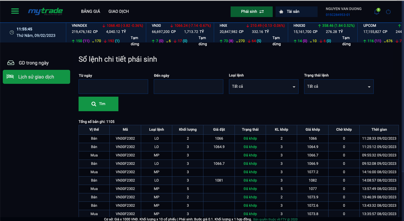This screenshot has width=404, height=221.
Task: Click the Thời gian column header
Action: click(379, 130)
